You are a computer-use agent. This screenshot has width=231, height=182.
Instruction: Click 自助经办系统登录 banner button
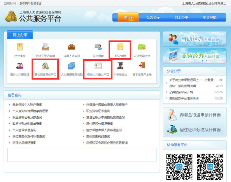point(195,39)
